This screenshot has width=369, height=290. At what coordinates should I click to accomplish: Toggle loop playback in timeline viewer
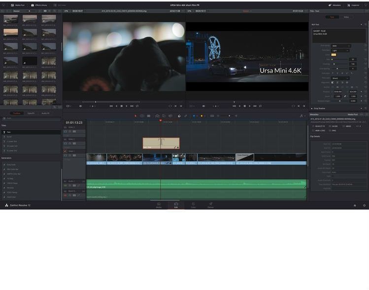[x=260, y=106]
